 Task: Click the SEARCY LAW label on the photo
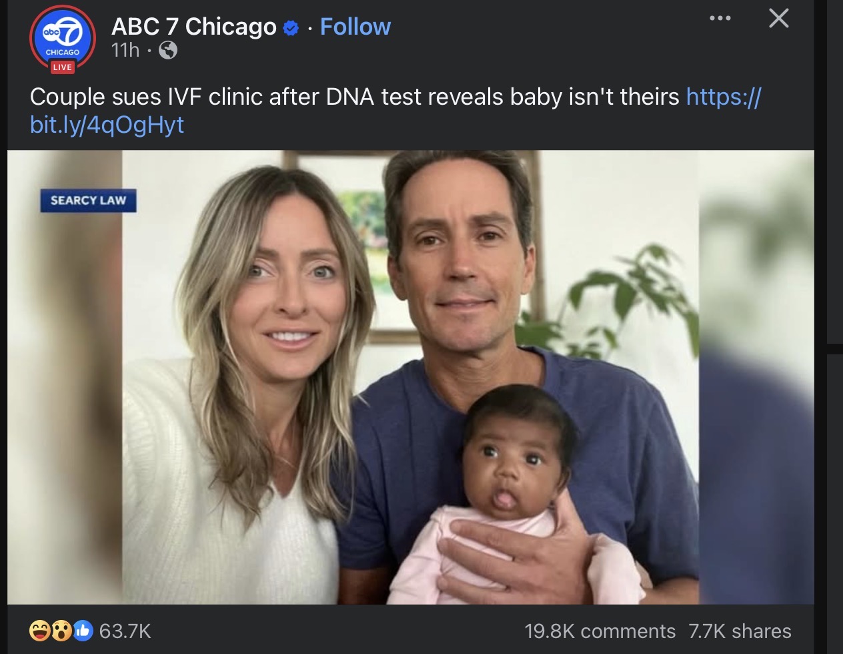pos(88,200)
